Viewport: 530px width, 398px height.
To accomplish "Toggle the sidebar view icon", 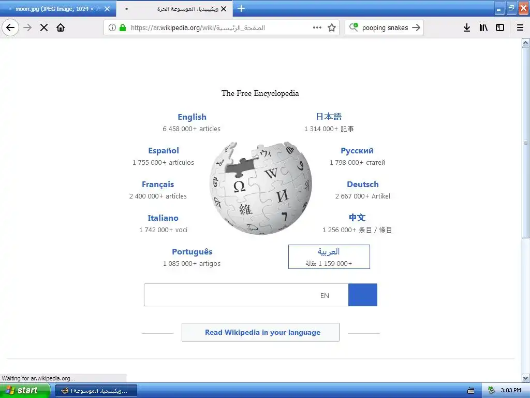I will point(500,27).
